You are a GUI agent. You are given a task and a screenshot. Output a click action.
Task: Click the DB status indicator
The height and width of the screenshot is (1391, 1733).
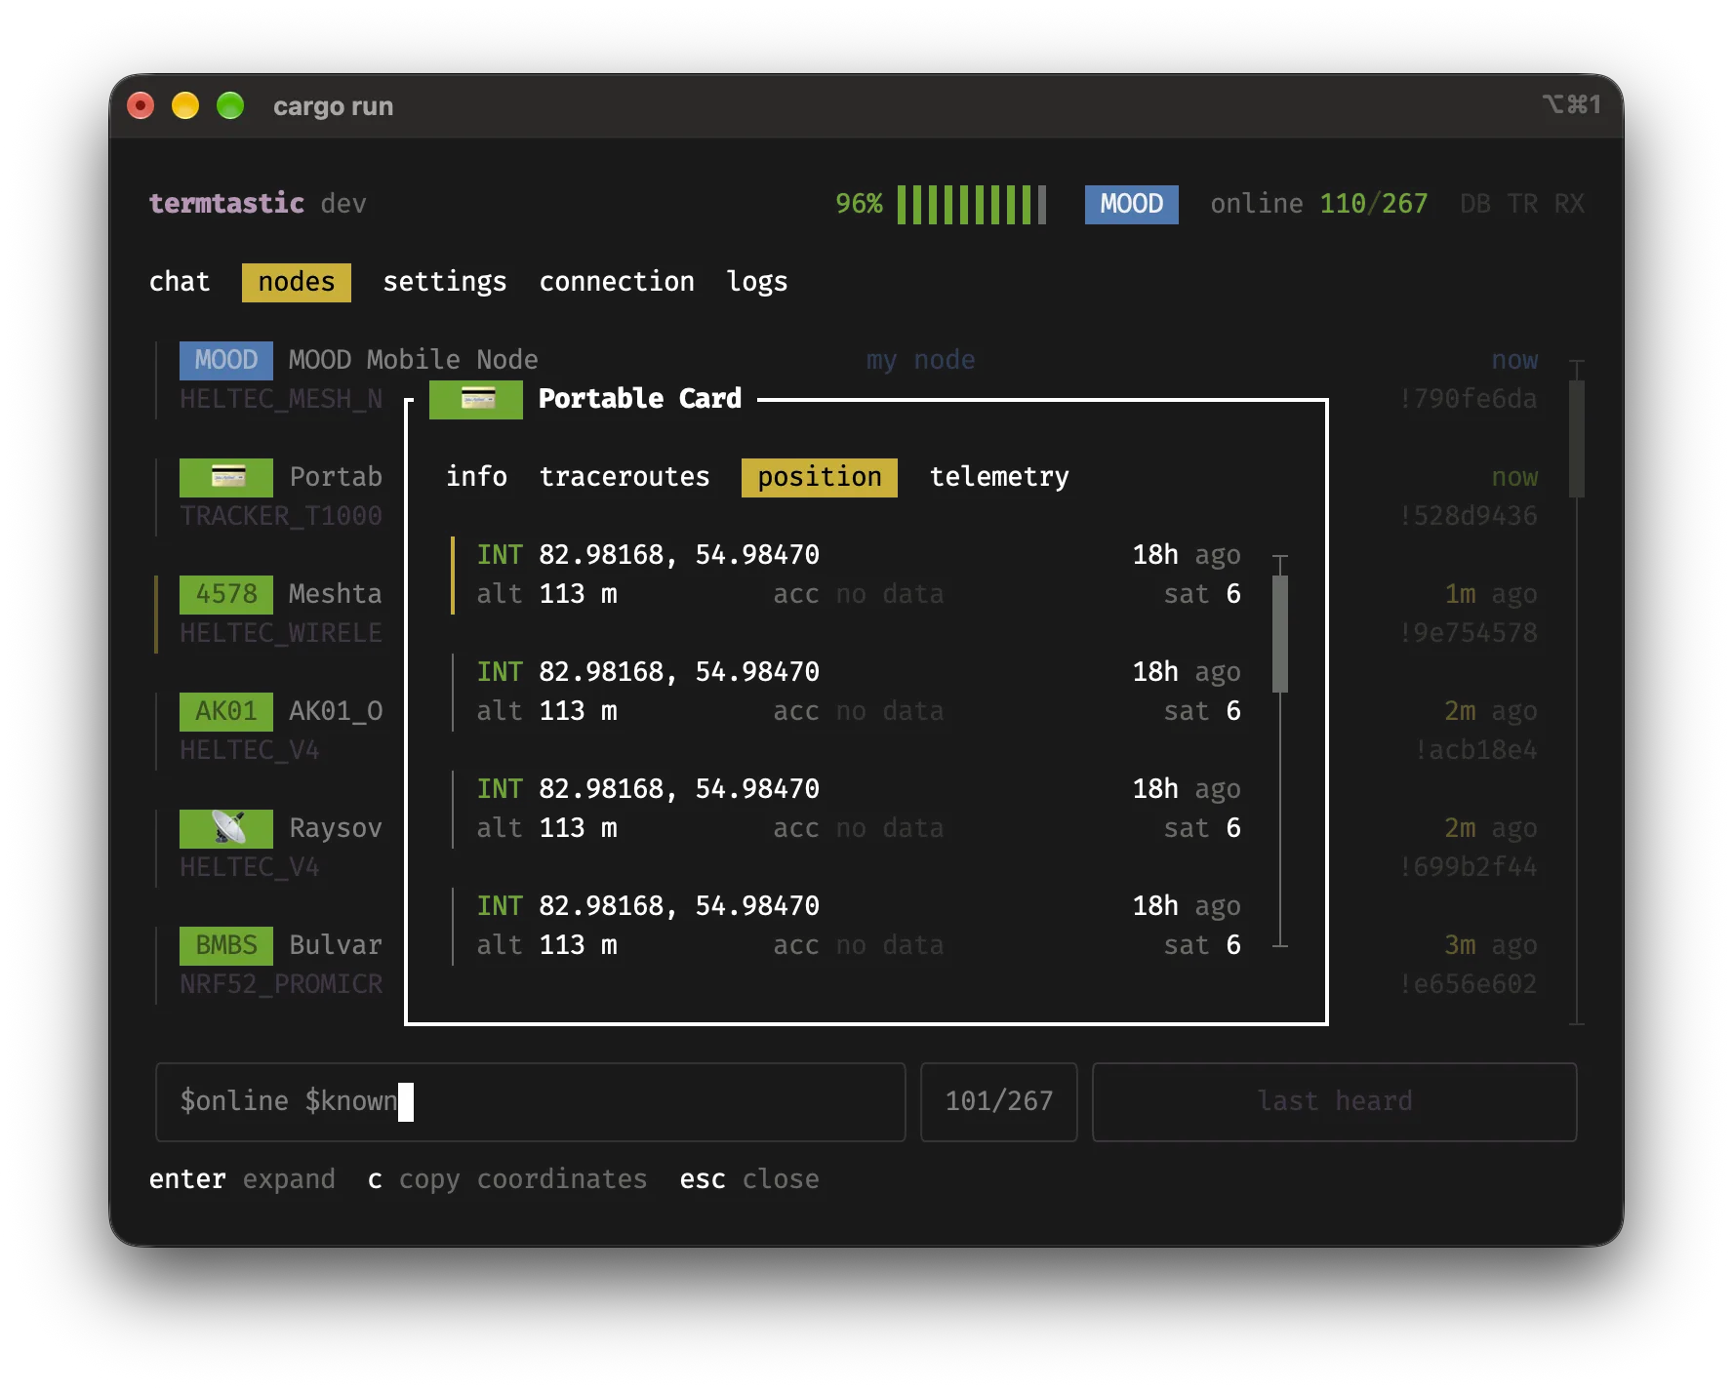pyautogui.click(x=1475, y=204)
